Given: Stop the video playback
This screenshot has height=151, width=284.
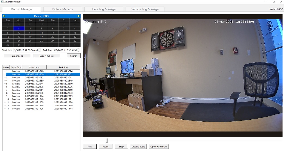Looking at the screenshot, I should (x=121, y=146).
